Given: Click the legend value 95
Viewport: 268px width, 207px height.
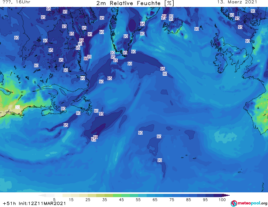Looking at the screenshot, I should tap(205, 200).
